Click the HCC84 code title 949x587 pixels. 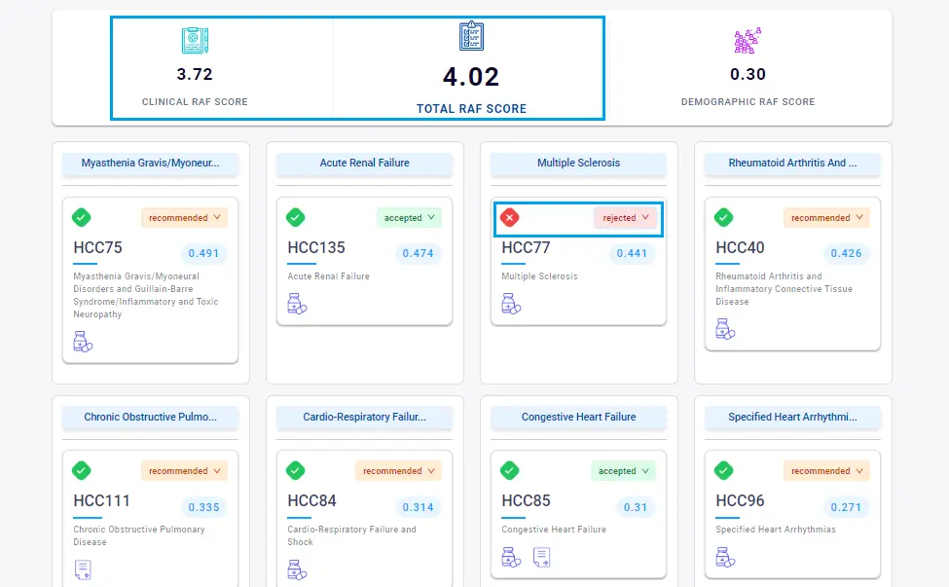click(311, 500)
